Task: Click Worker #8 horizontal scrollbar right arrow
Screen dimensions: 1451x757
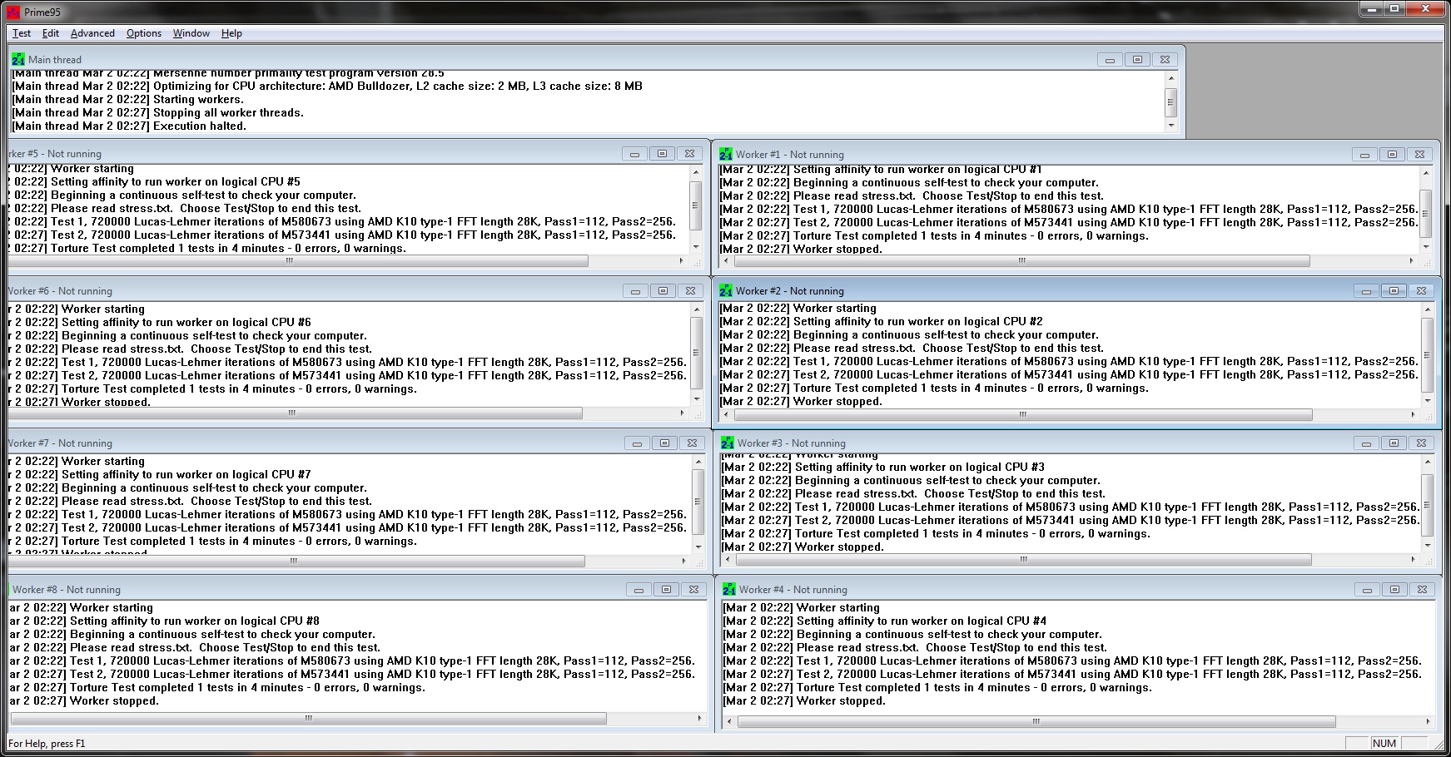Action: [698, 718]
